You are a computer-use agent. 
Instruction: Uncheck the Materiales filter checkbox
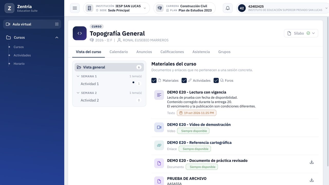point(154,80)
